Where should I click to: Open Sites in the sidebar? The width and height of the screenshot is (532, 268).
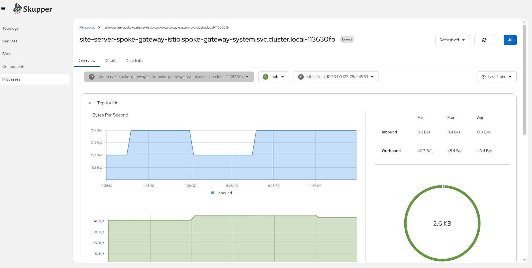point(35,54)
